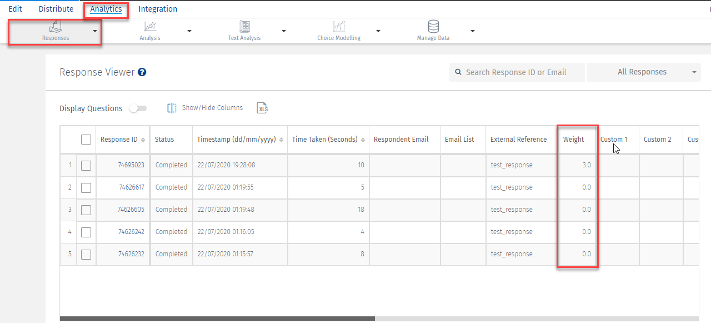Image resolution: width=711 pixels, height=323 pixels.
Task: Open the Text Analysis icon
Action: coord(244,27)
